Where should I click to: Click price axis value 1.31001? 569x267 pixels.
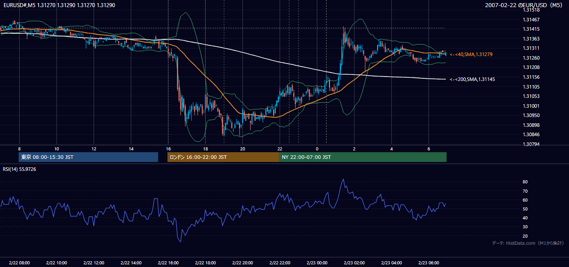point(532,106)
